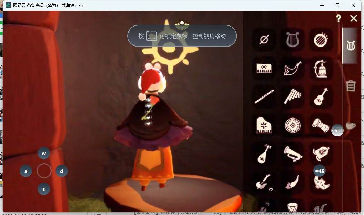Select the striped round drum with beads

[x=321, y=40]
